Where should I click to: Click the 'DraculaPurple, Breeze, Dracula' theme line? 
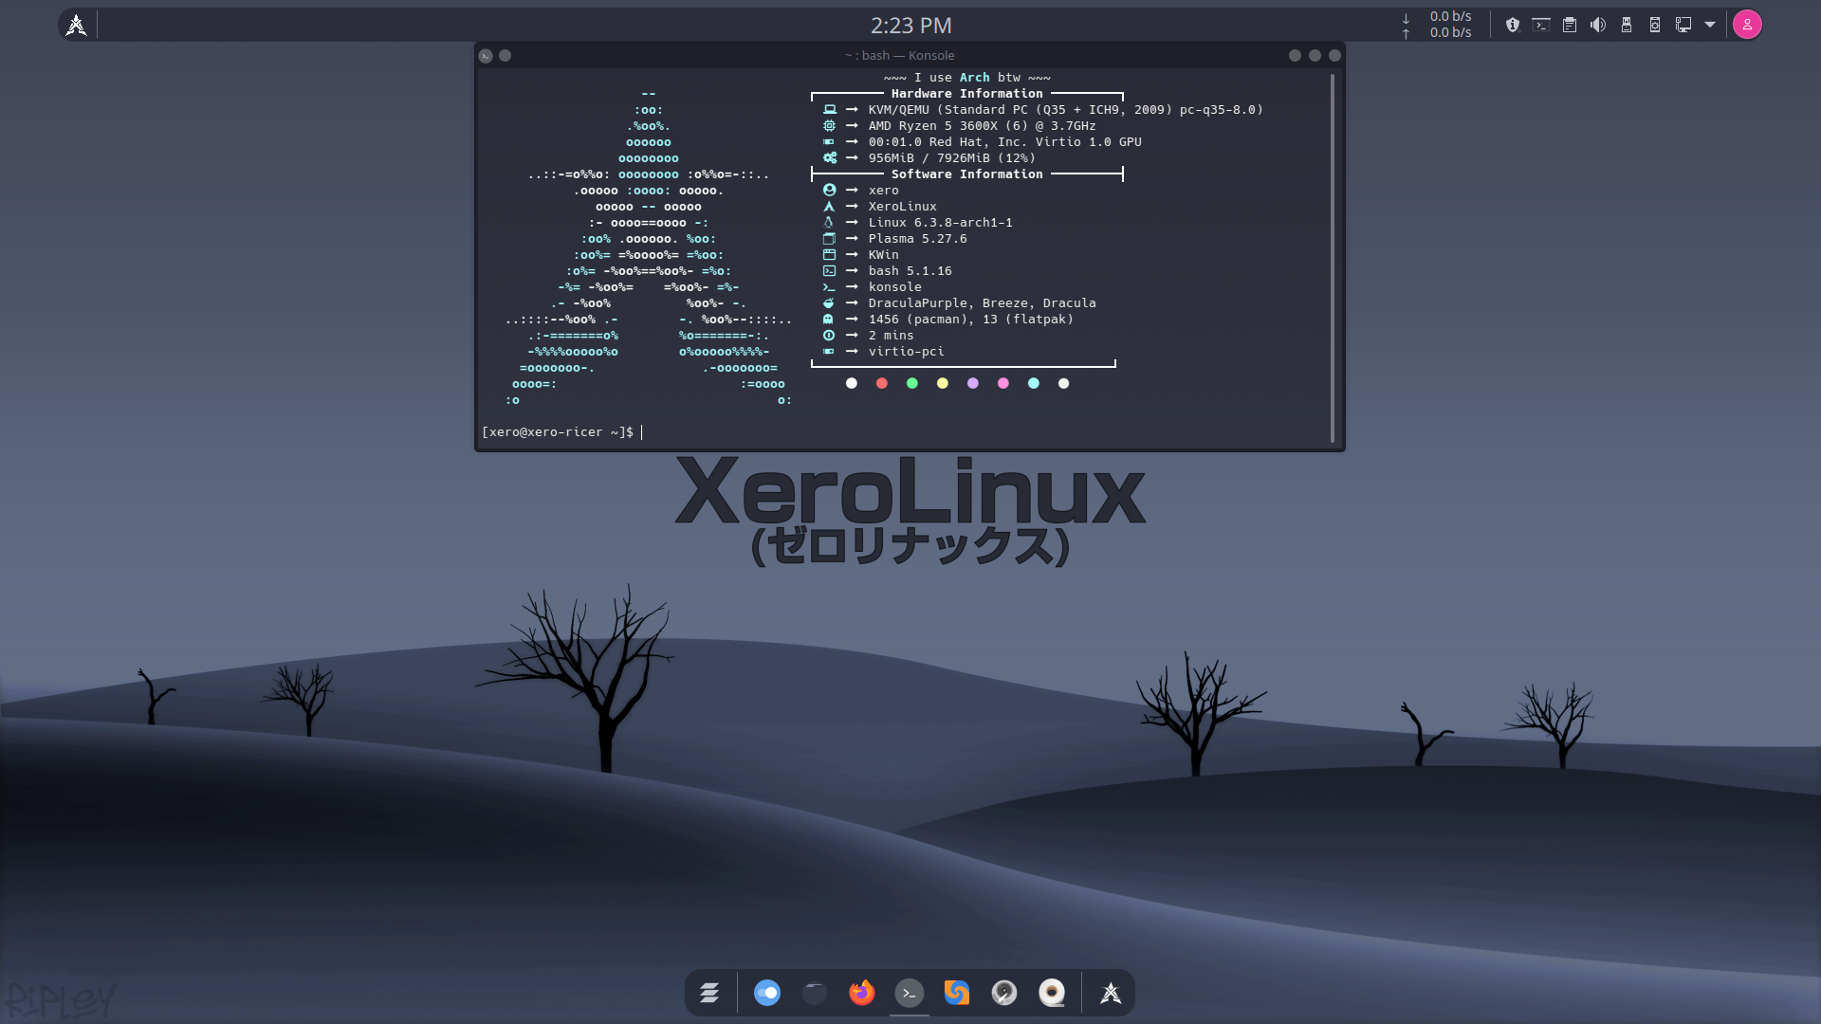coord(982,303)
